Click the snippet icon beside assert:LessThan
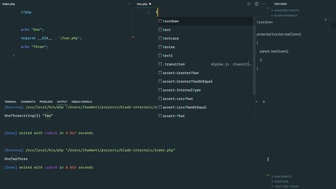This screenshot has height=189, width=336. (x=160, y=99)
